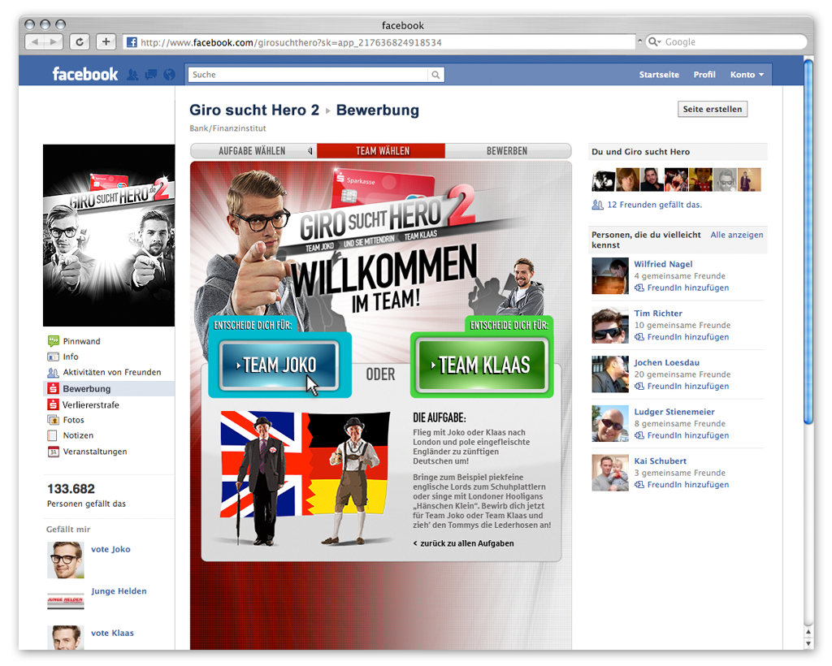Open Pinnwand in the sidebar
The height and width of the screenshot is (666, 832).
[x=81, y=341]
